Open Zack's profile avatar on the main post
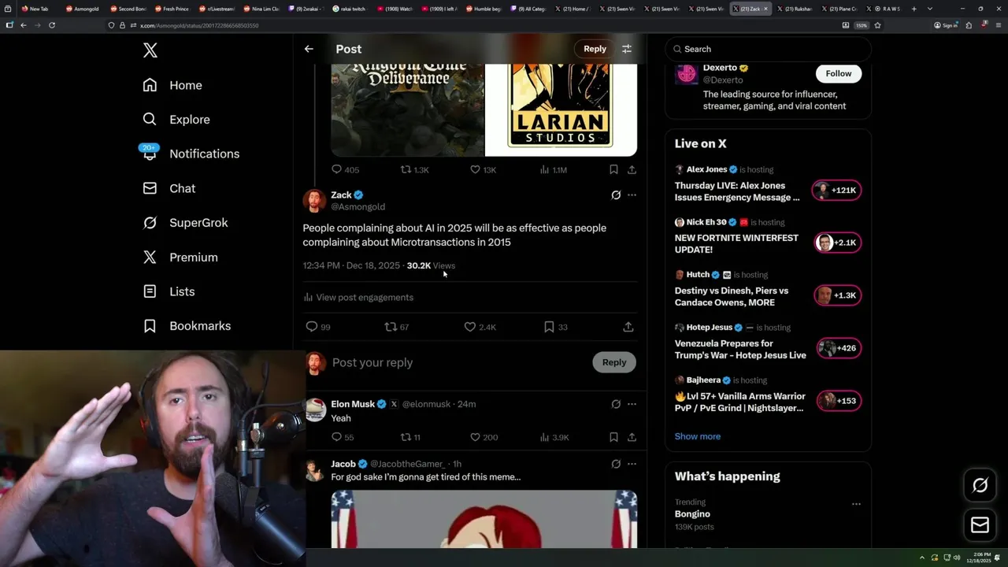1008x567 pixels. (x=314, y=201)
